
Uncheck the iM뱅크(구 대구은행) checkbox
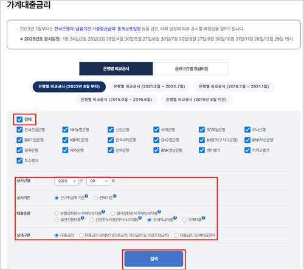point(202,140)
